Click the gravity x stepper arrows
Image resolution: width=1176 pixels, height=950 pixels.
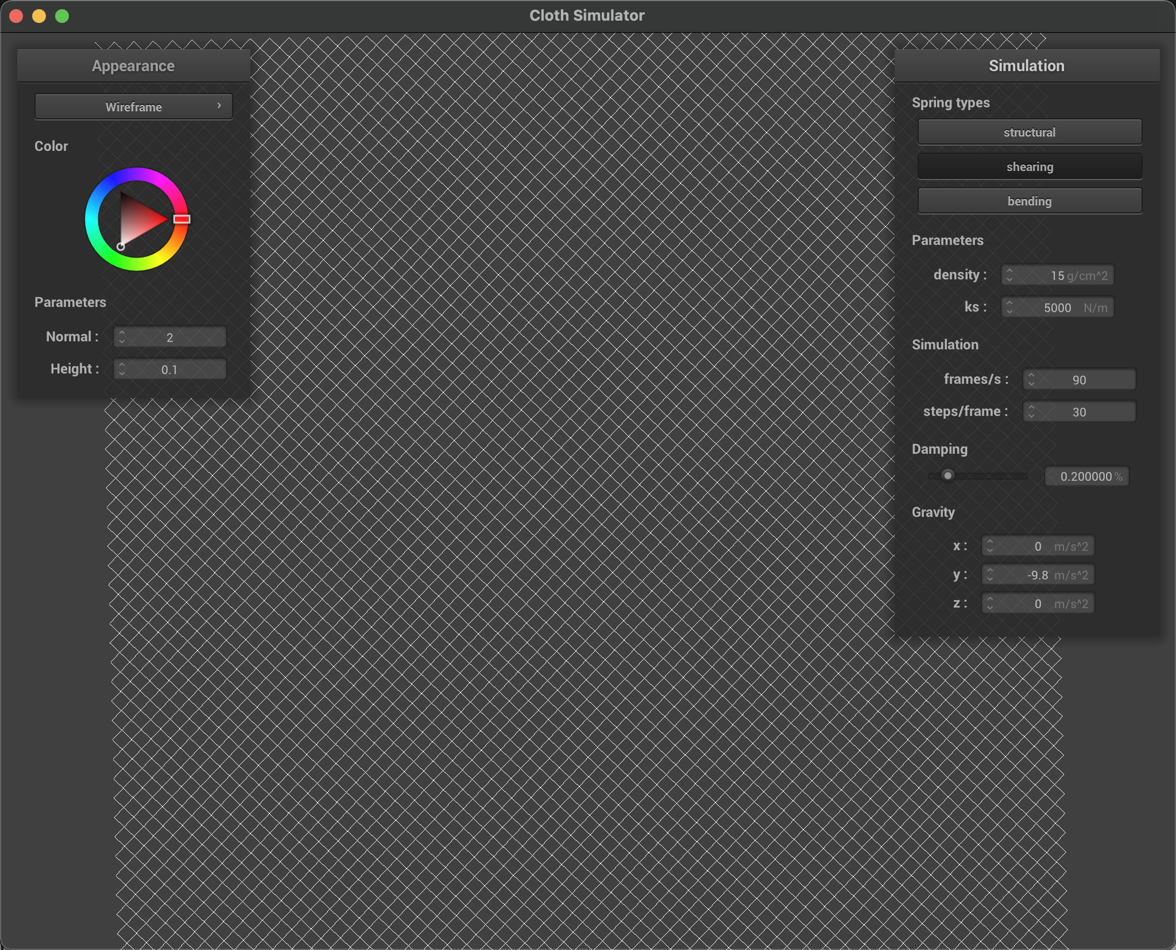pyautogui.click(x=990, y=546)
